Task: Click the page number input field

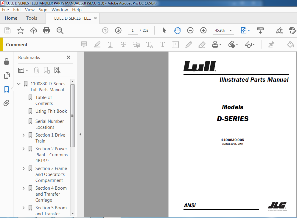Action: tap(133, 30)
